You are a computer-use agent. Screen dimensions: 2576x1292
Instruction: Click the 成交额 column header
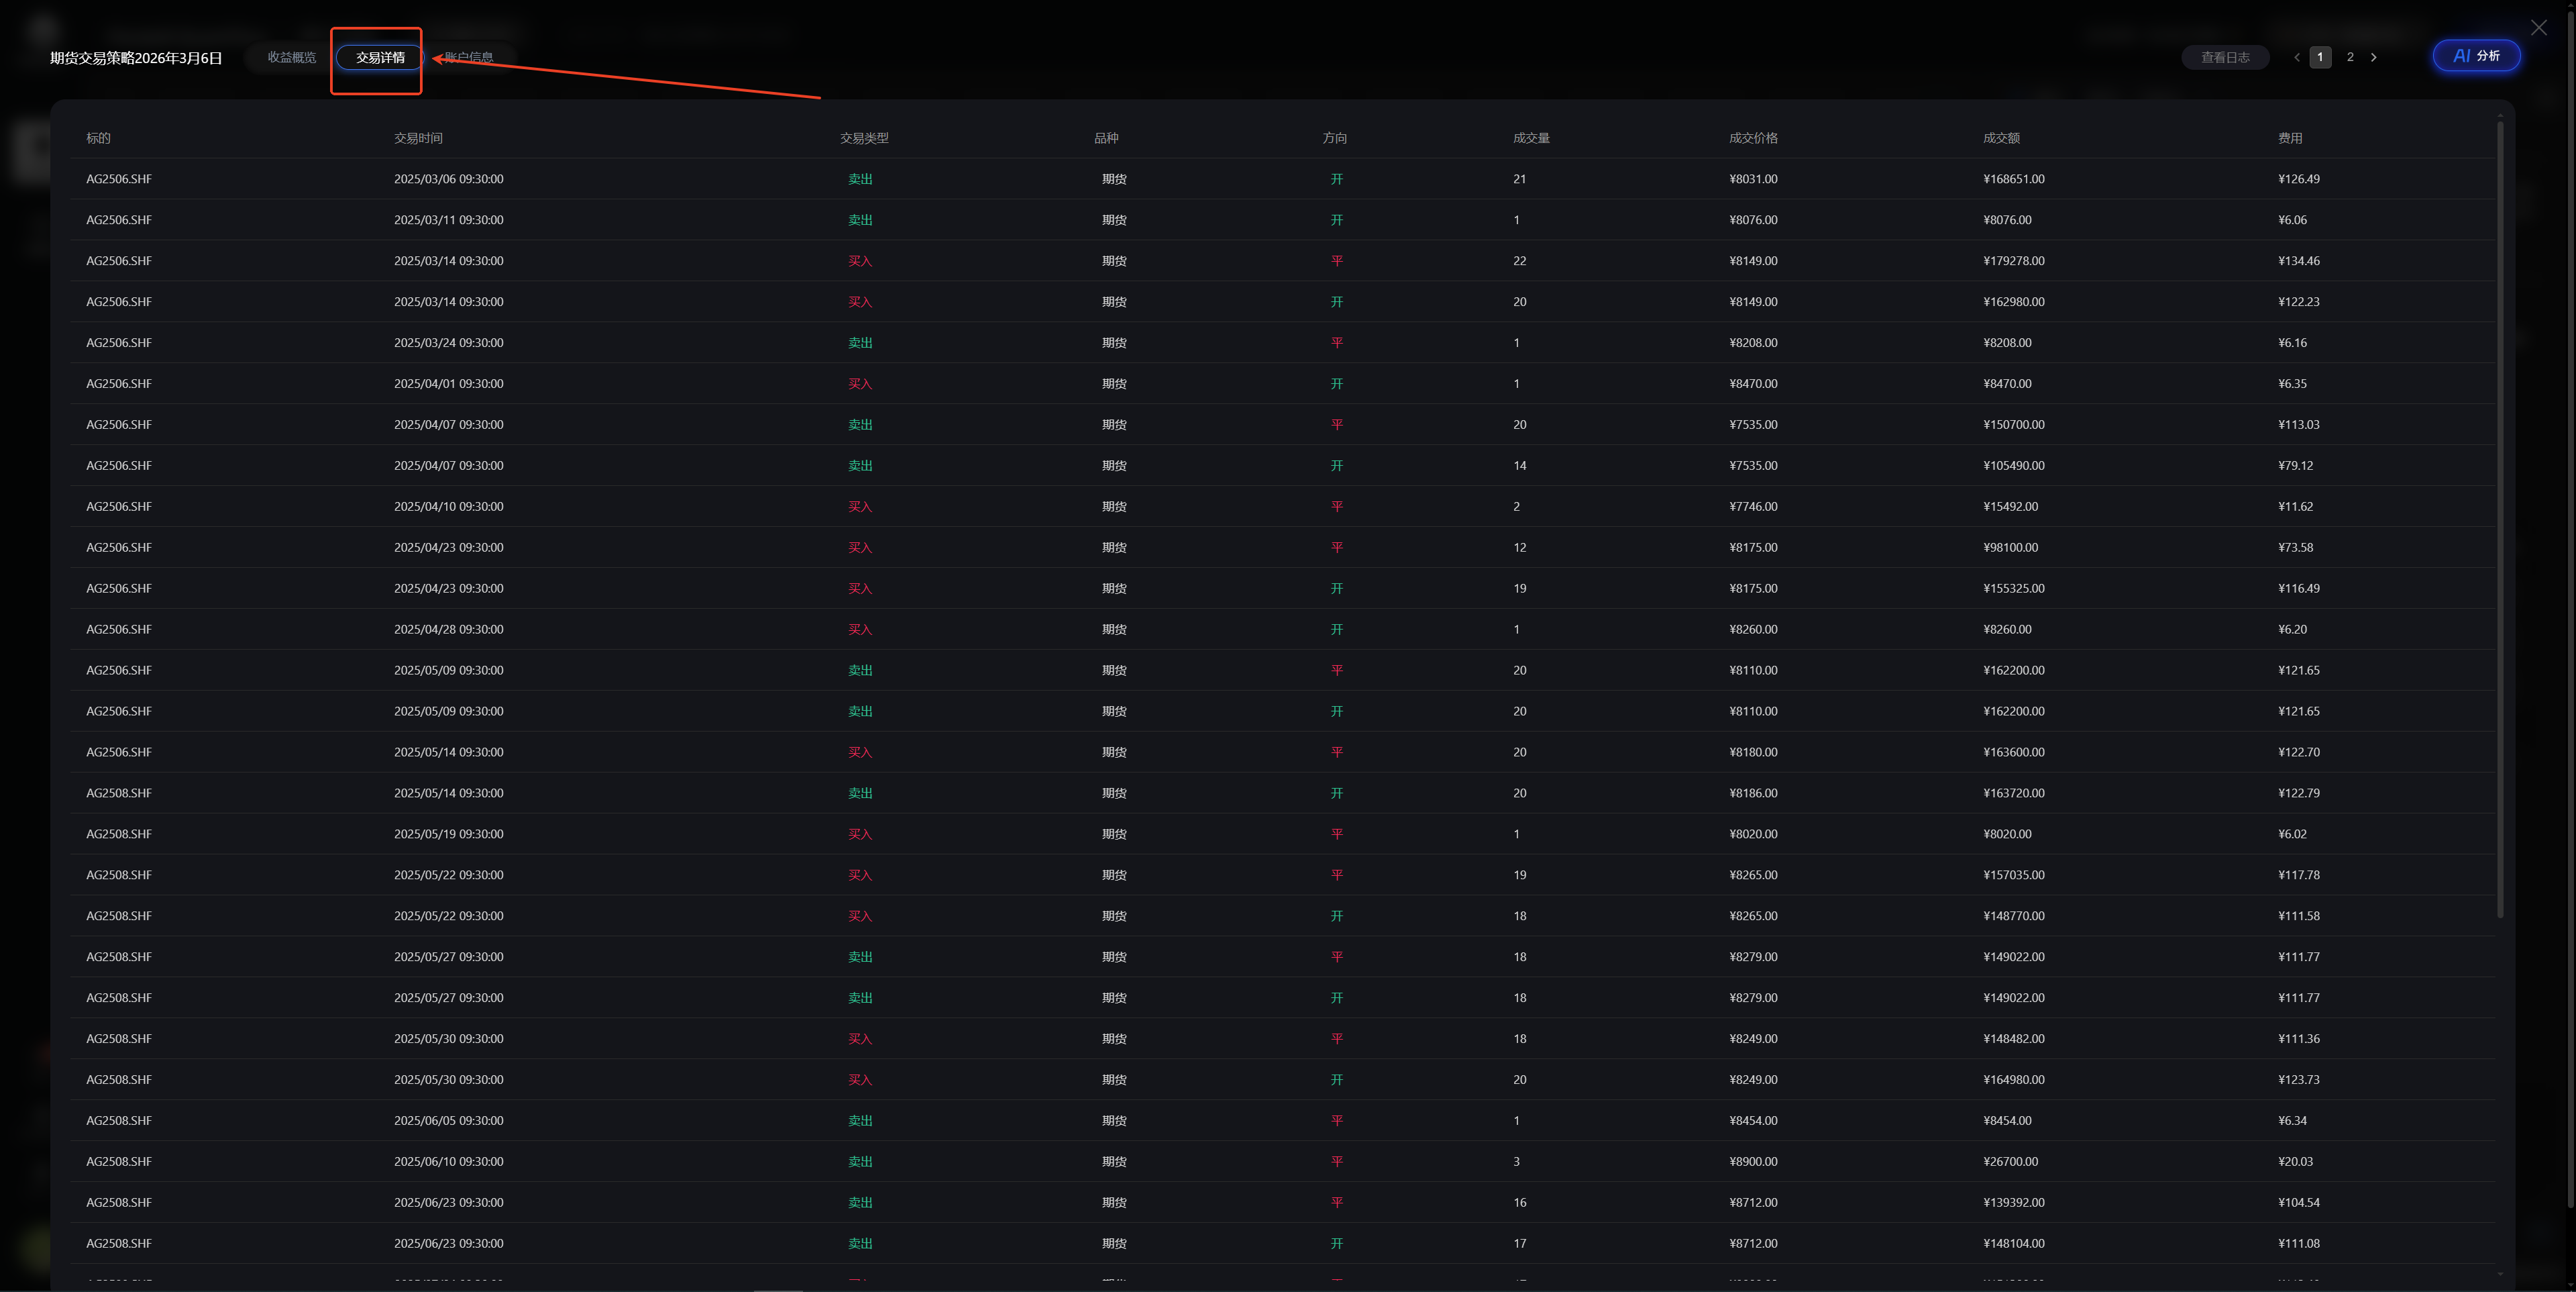coord(2001,138)
